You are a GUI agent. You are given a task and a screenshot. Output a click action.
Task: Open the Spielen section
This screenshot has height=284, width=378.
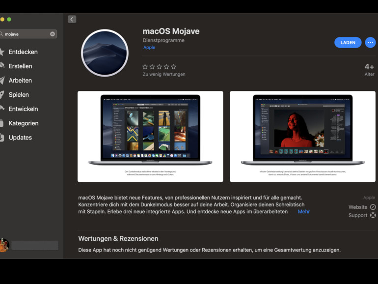pyautogui.click(x=19, y=95)
